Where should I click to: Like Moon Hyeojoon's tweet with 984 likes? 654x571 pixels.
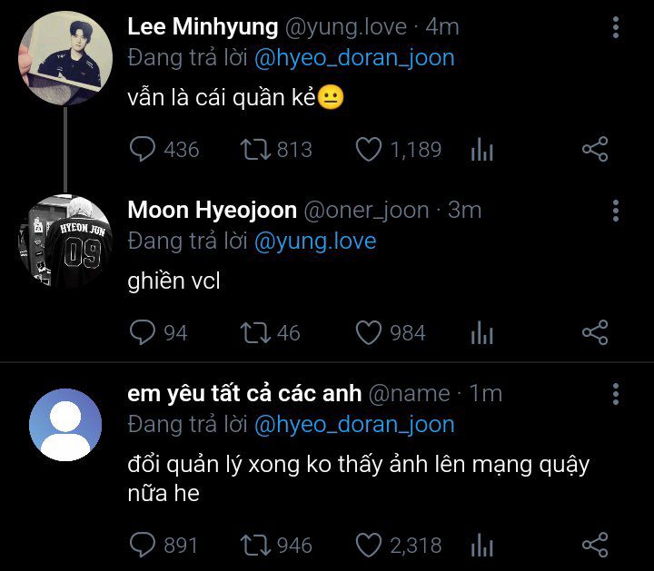(x=368, y=333)
